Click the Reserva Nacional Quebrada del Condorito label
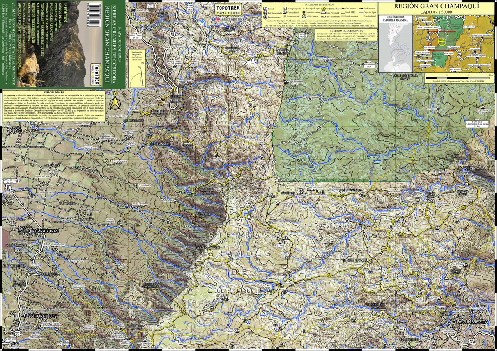Image resolution: width=497 pixels, height=351 pixels. pos(342,179)
